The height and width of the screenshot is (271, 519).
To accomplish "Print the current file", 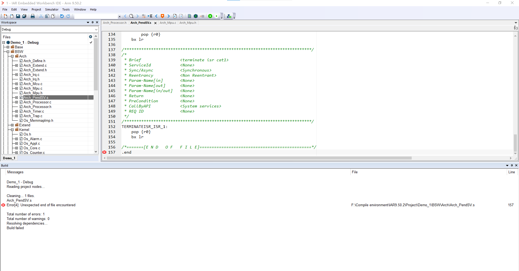I will click(33, 16).
